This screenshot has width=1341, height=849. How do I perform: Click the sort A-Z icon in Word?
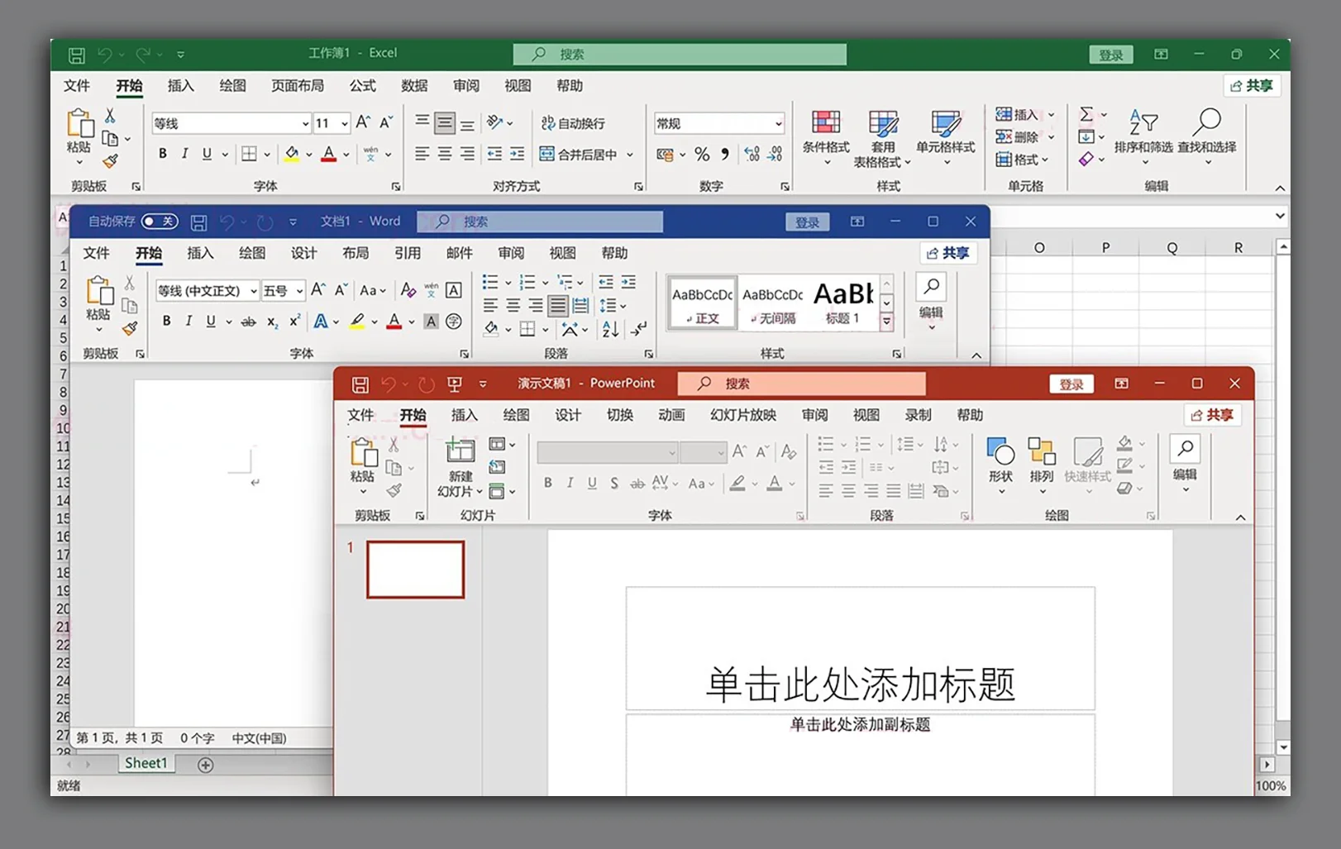tap(610, 329)
